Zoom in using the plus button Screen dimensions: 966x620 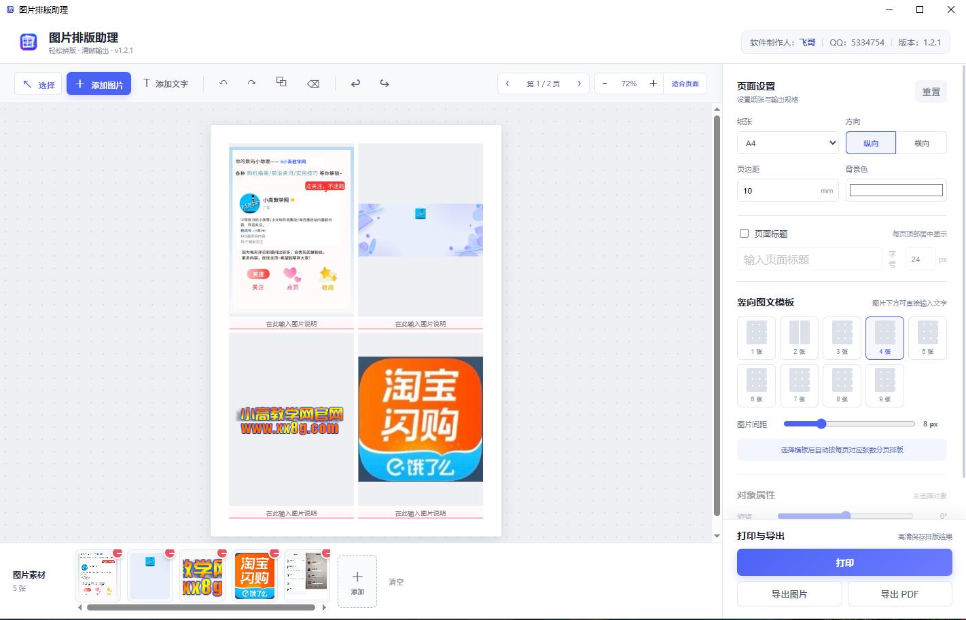click(653, 84)
